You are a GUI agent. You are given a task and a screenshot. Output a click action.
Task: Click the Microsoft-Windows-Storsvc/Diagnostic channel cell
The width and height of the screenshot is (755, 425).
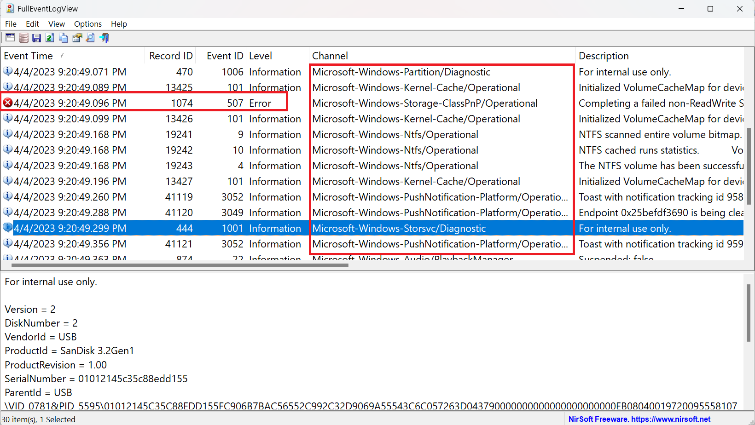399,228
